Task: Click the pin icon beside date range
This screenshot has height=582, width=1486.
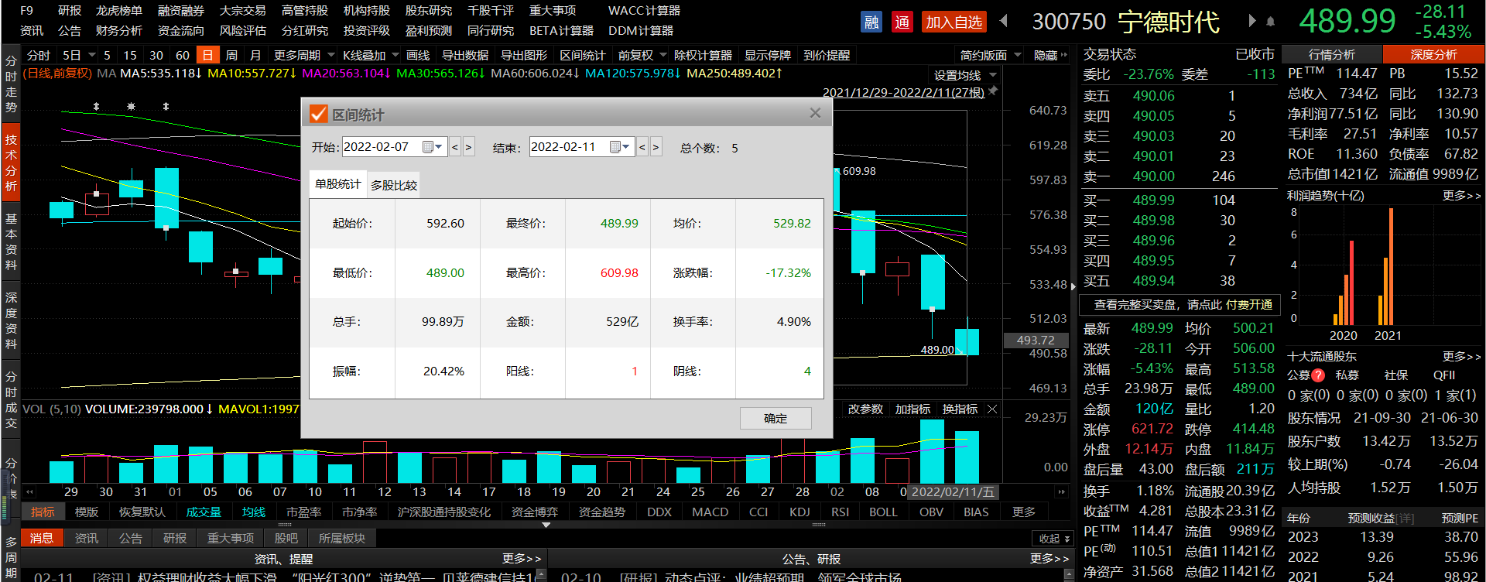Action: 994,91
